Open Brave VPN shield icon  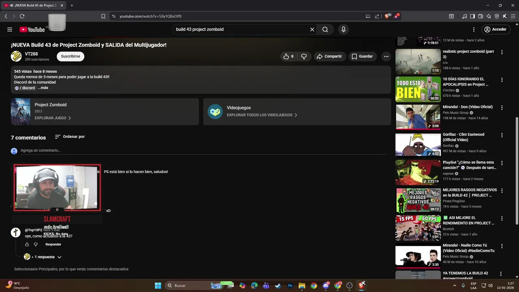[x=497, y=16]
